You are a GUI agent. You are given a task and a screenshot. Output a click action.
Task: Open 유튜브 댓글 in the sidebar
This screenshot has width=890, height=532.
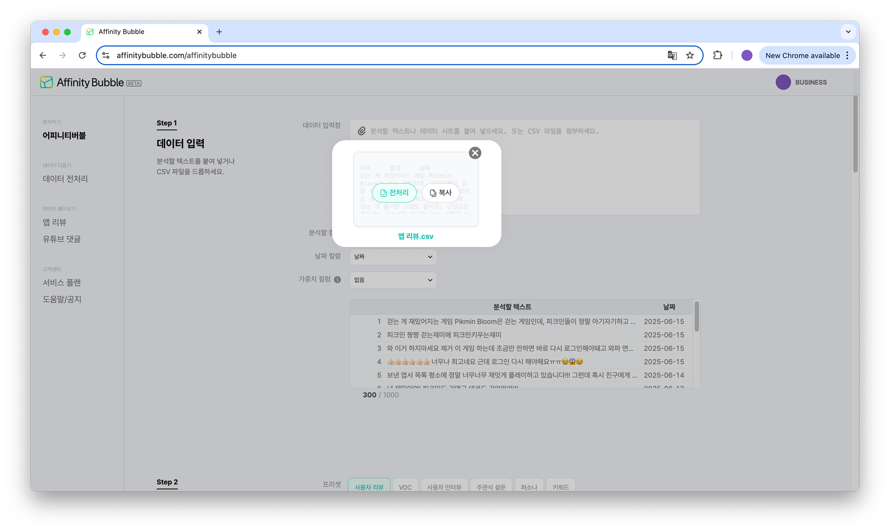coord(61,239)
